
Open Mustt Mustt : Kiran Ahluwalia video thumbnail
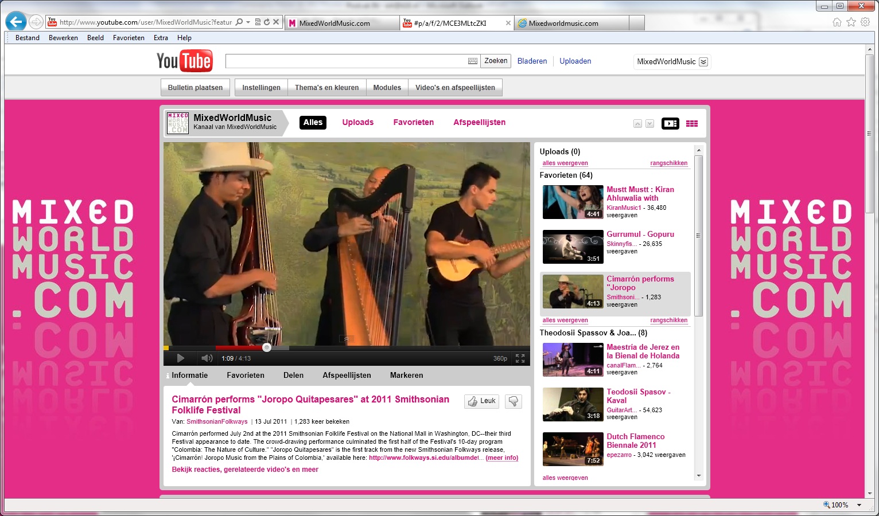tap(572, 202)
